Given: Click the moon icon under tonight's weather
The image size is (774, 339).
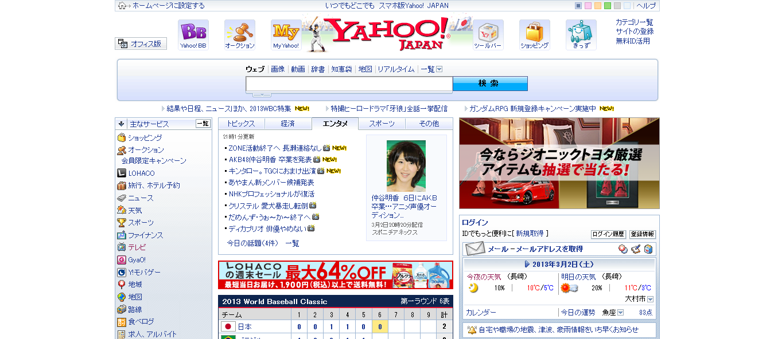Looking at the screenshot, I should [473, 287].
